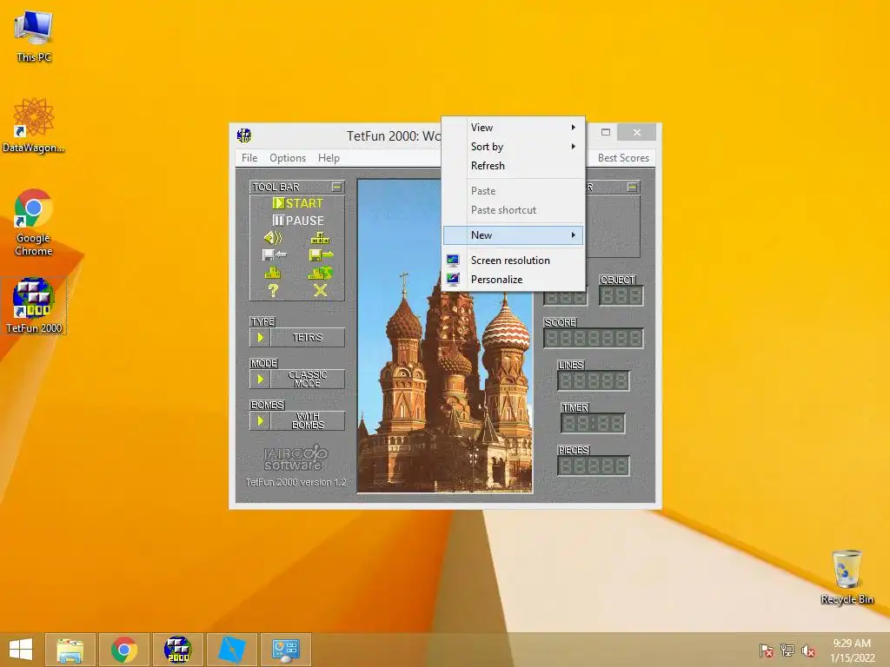Image resolution: width=890 pixels, height=667 pixels.
Task: Open File Explorer from the taskbar
Action: coord(70,650)
